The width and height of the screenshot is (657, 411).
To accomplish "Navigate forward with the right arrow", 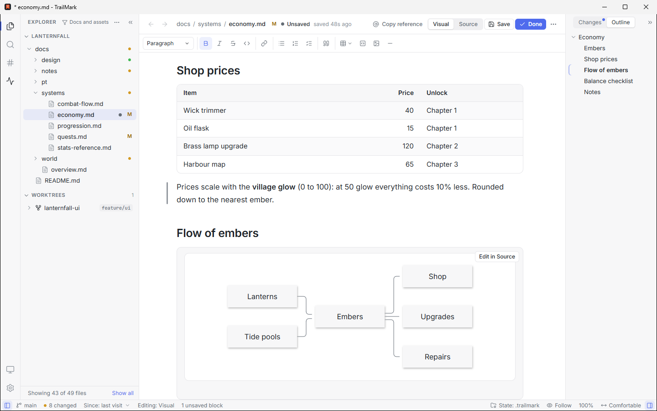I will (x=165, y=24).
